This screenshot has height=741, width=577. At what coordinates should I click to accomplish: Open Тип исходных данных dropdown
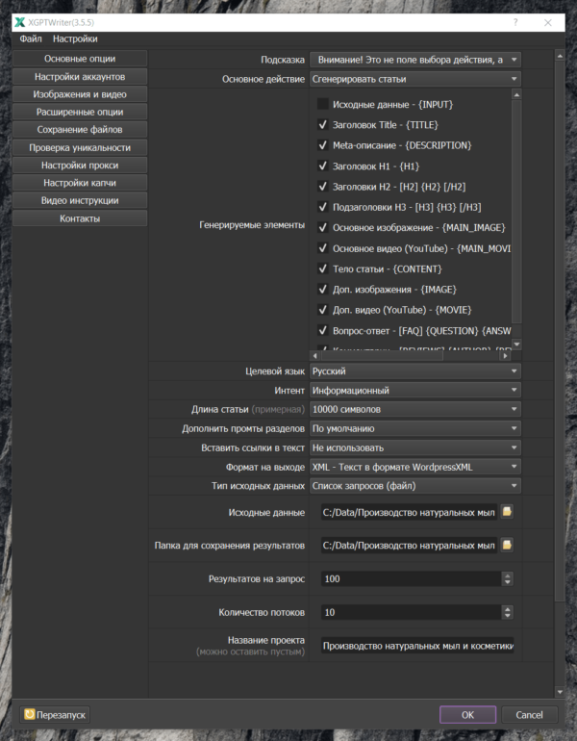415,486
